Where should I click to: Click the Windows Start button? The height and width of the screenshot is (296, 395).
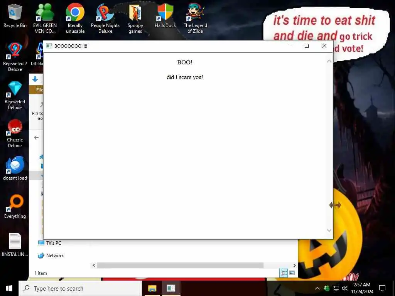(9, 288)
